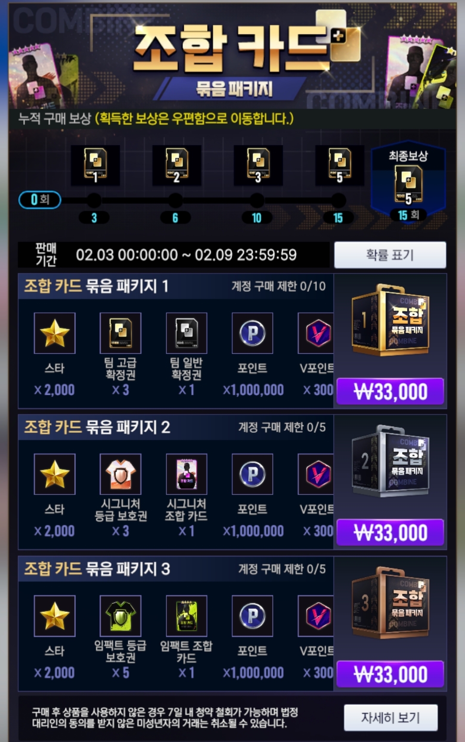Select the 팀 고급 확정권 card icon
This screenshot has width=465, height=742.
pos(121,333)
